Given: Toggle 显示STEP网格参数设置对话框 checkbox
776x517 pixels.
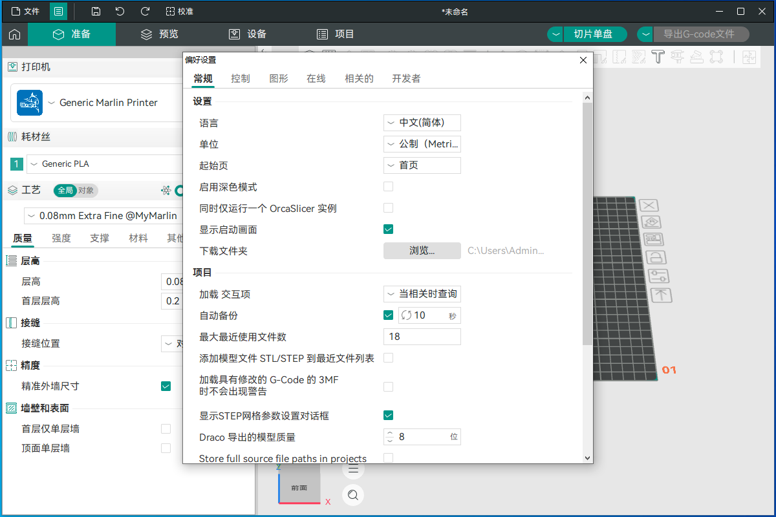Looking at the screenshot, I should click(389, 416).
